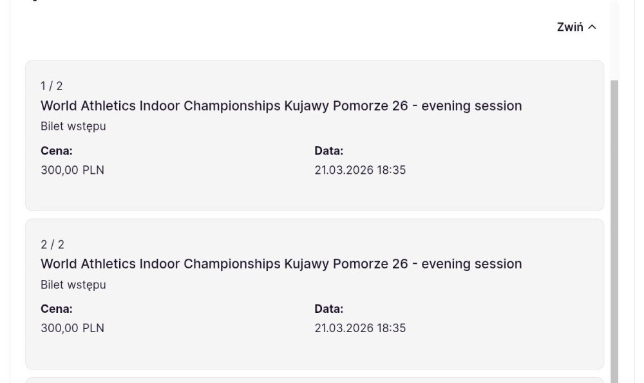Click the partially visible card at the bottom
This screenshot has width=644, height=383.
pyautogui.click(x=314, y=380)
